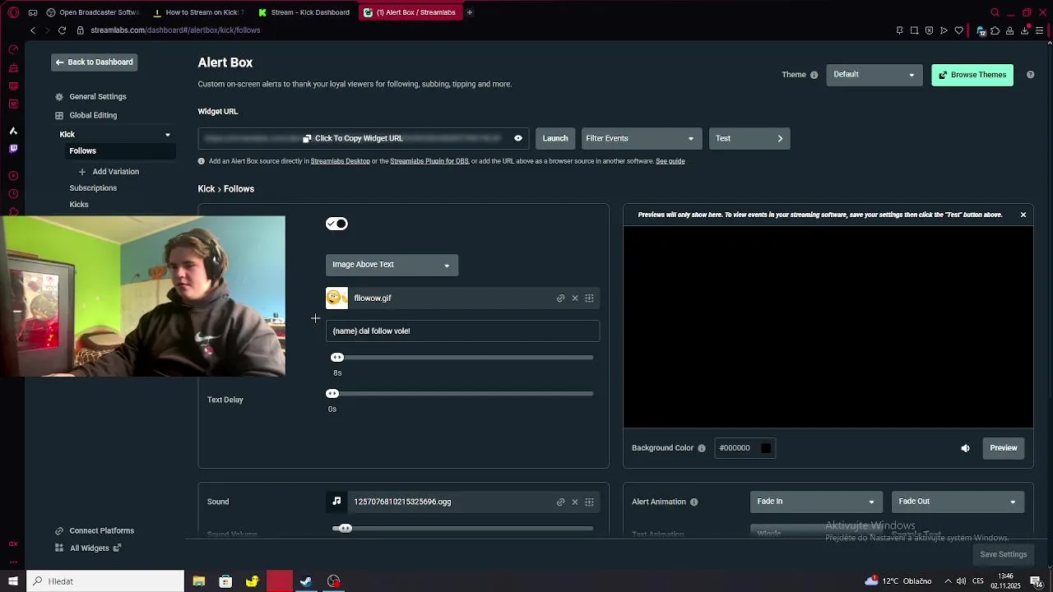
Task: Open the Fade Out animation dropdown
Action: point(958,502)
